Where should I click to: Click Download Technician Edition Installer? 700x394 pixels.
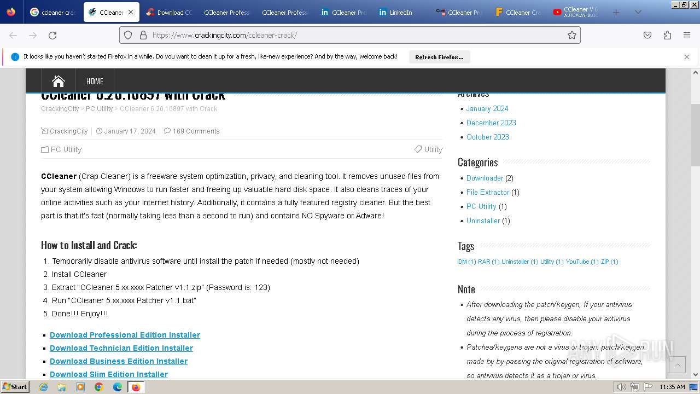[x=121, y=348]
